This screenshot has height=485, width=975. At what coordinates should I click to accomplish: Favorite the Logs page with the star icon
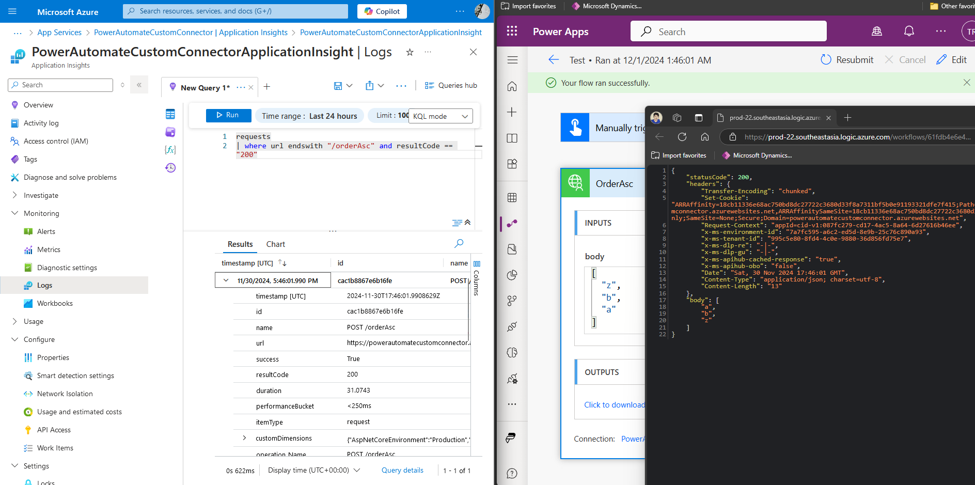pyautogui.click(x=410, y=52)
